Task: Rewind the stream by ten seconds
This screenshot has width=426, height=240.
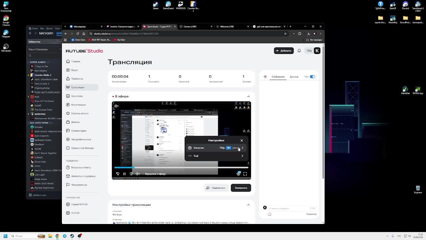Action: tap(117, 174)
